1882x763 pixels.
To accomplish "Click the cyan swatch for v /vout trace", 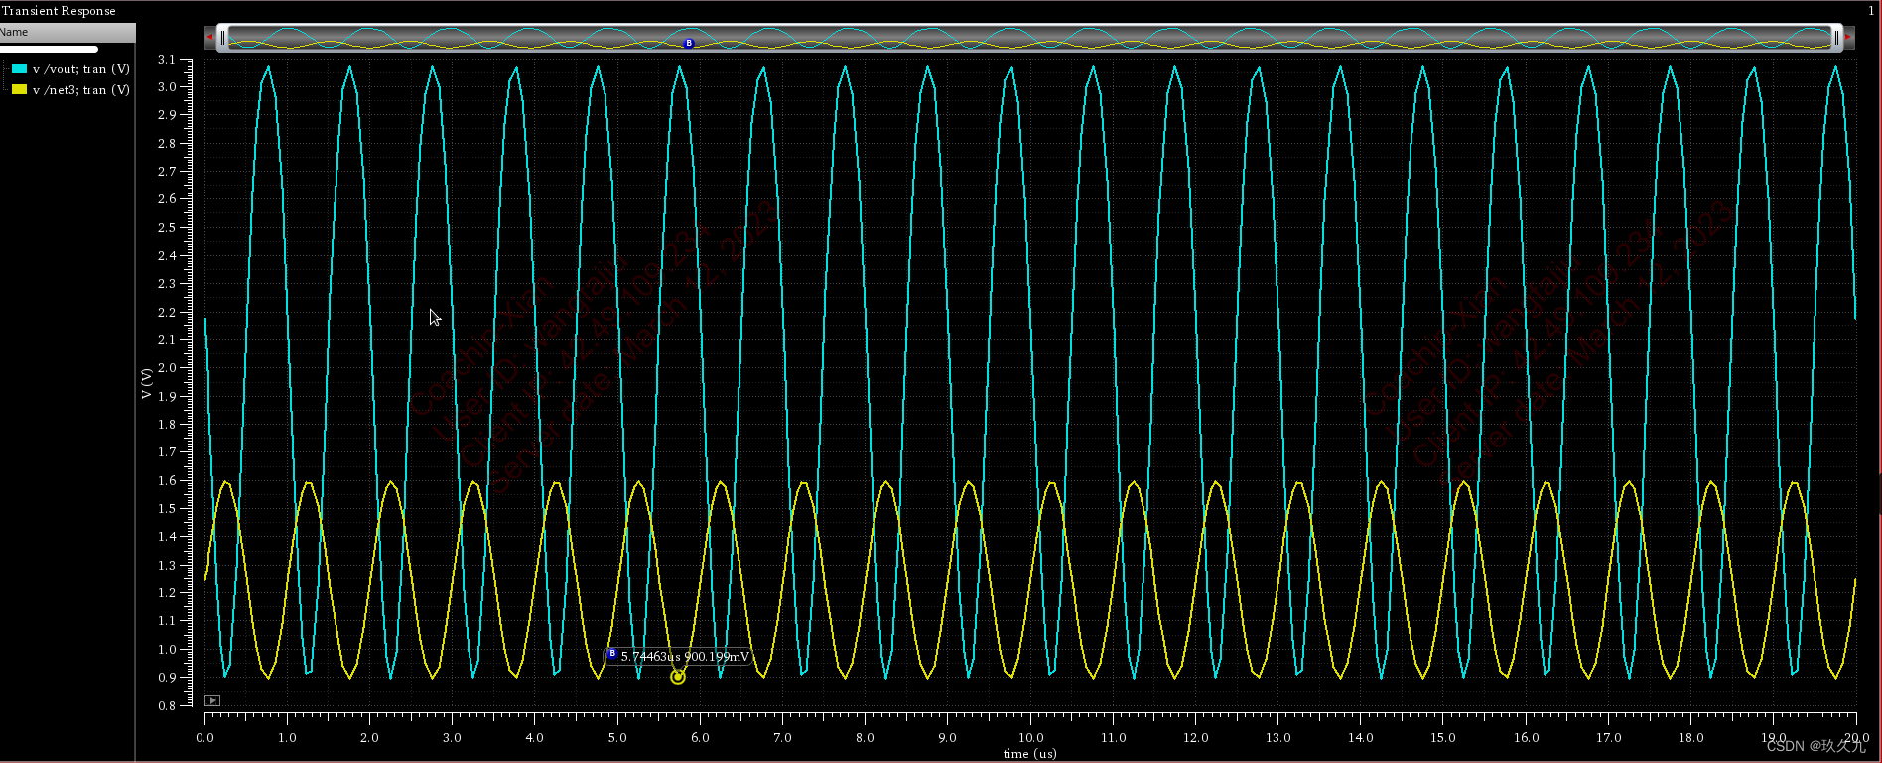I will click(x=19, y=68).
